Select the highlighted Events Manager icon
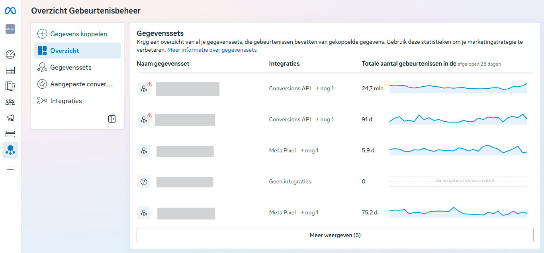The width and height of the screenshot is (544, 253). click(10, 150)
